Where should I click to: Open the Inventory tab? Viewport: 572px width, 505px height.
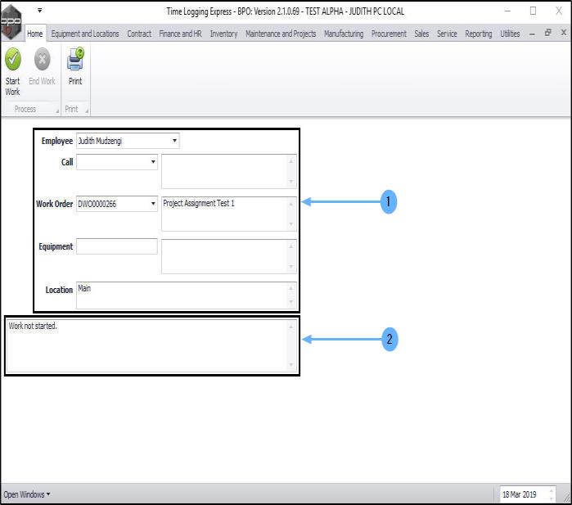tap(223, 34)
